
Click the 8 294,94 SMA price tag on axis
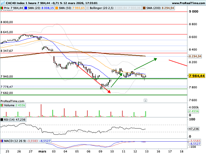coord(195,56)
